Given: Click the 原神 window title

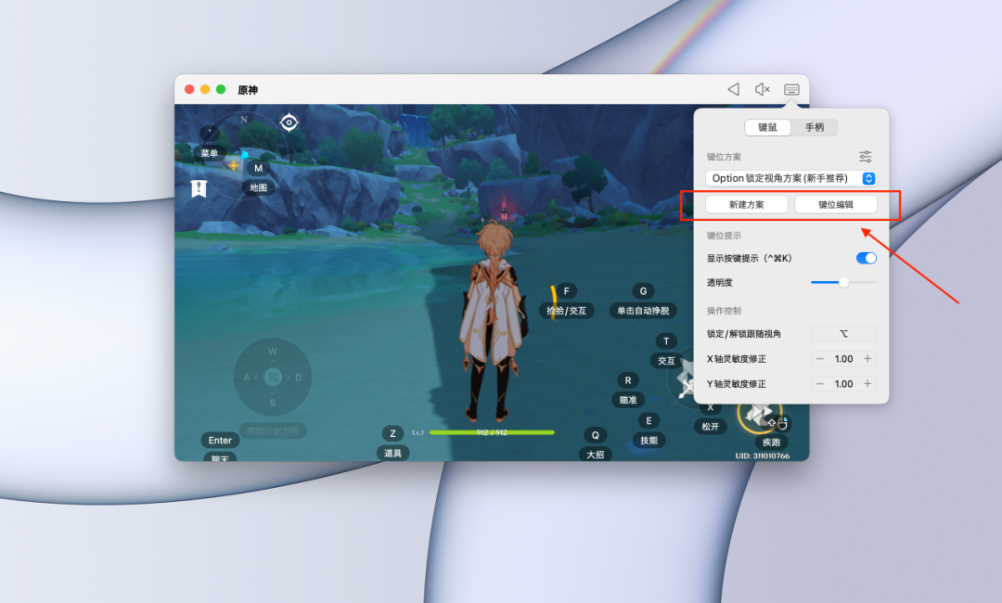Looking at the screenshot, I should (x=248, y=90).
